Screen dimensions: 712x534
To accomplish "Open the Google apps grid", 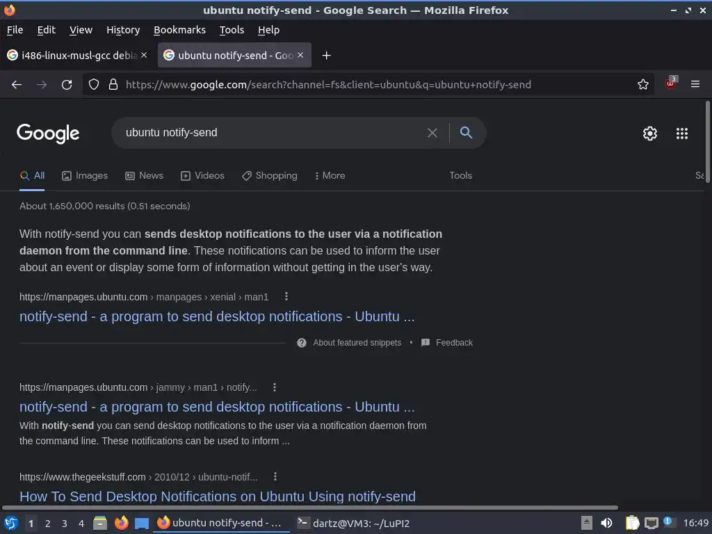I will pyautogui.click(x=682, y=133).
